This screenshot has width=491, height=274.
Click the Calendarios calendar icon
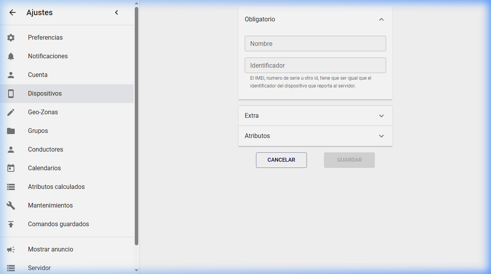coord(11,168)
